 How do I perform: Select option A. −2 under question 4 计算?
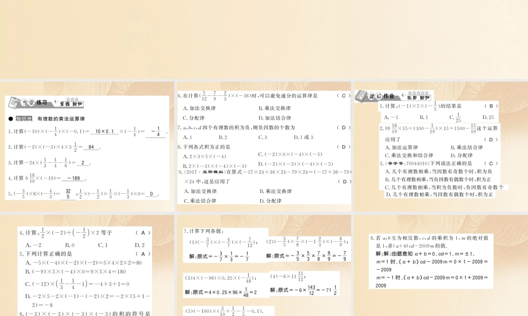coord(33,245)
